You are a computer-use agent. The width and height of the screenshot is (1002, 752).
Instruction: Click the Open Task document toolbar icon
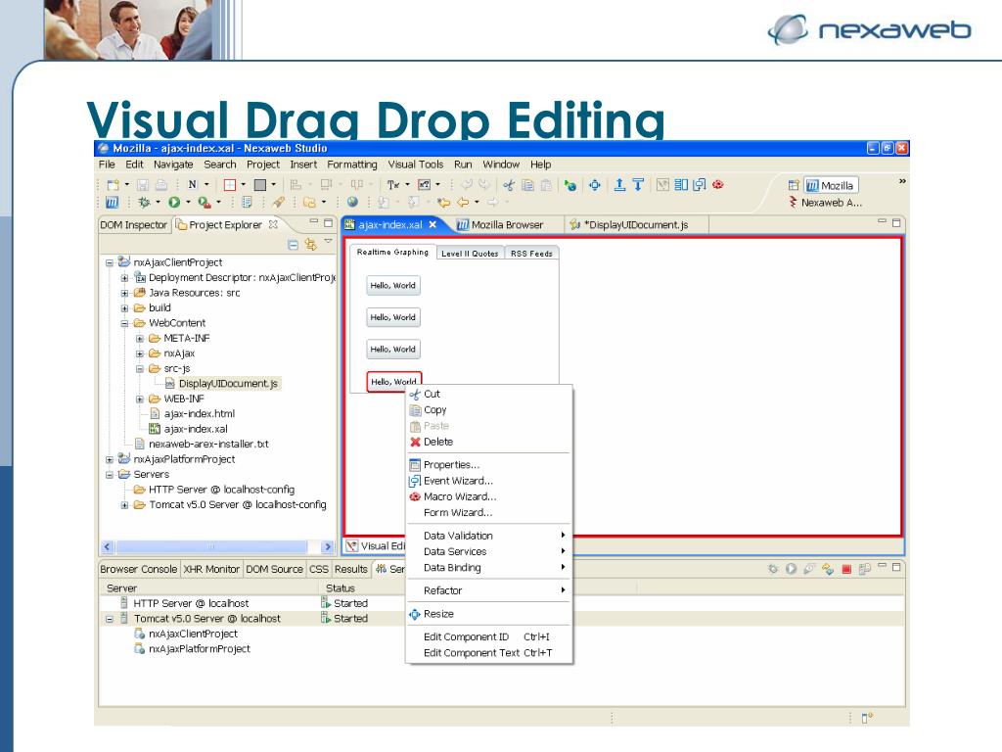click(247, 202)
